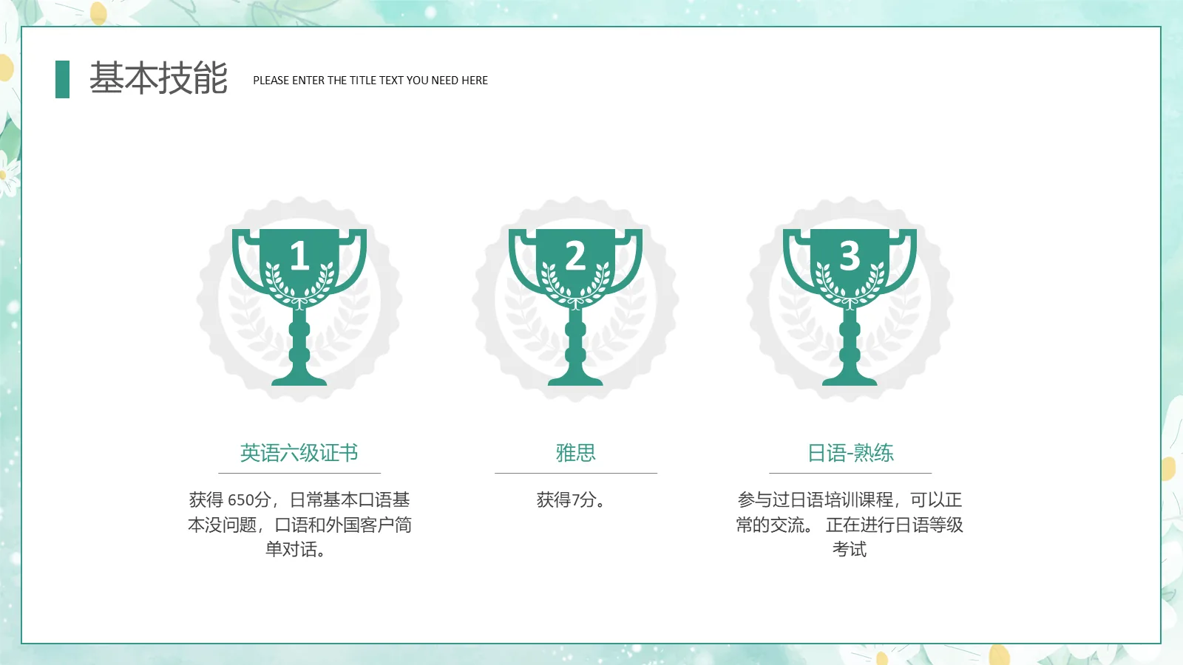Select the divider line under 英语六级证书
Viewport: 1183px width, 665px height.
[x=299, y=473]
